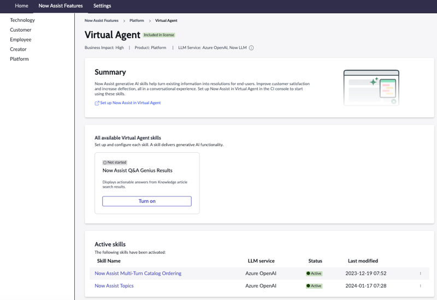Select Employee in the sidebar
This screenshot has height=300, width=437.
tap(21, 39)
